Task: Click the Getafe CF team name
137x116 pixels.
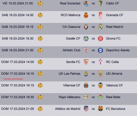Action: click(73, 38)
